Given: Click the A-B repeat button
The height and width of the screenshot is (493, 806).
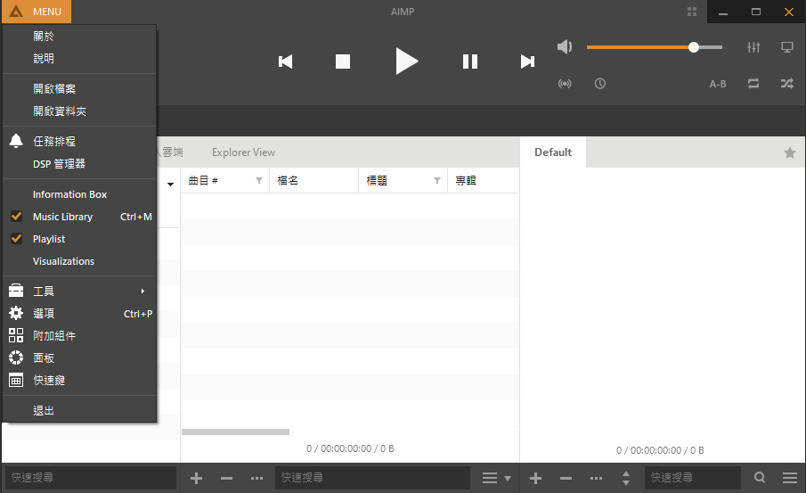Looking at the screenshot, I should [x=718, y=84].
